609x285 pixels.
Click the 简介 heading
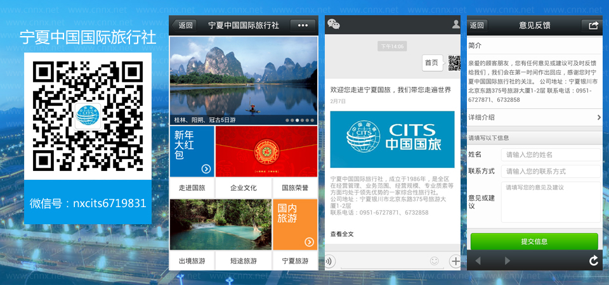click(x=475, y=46)
